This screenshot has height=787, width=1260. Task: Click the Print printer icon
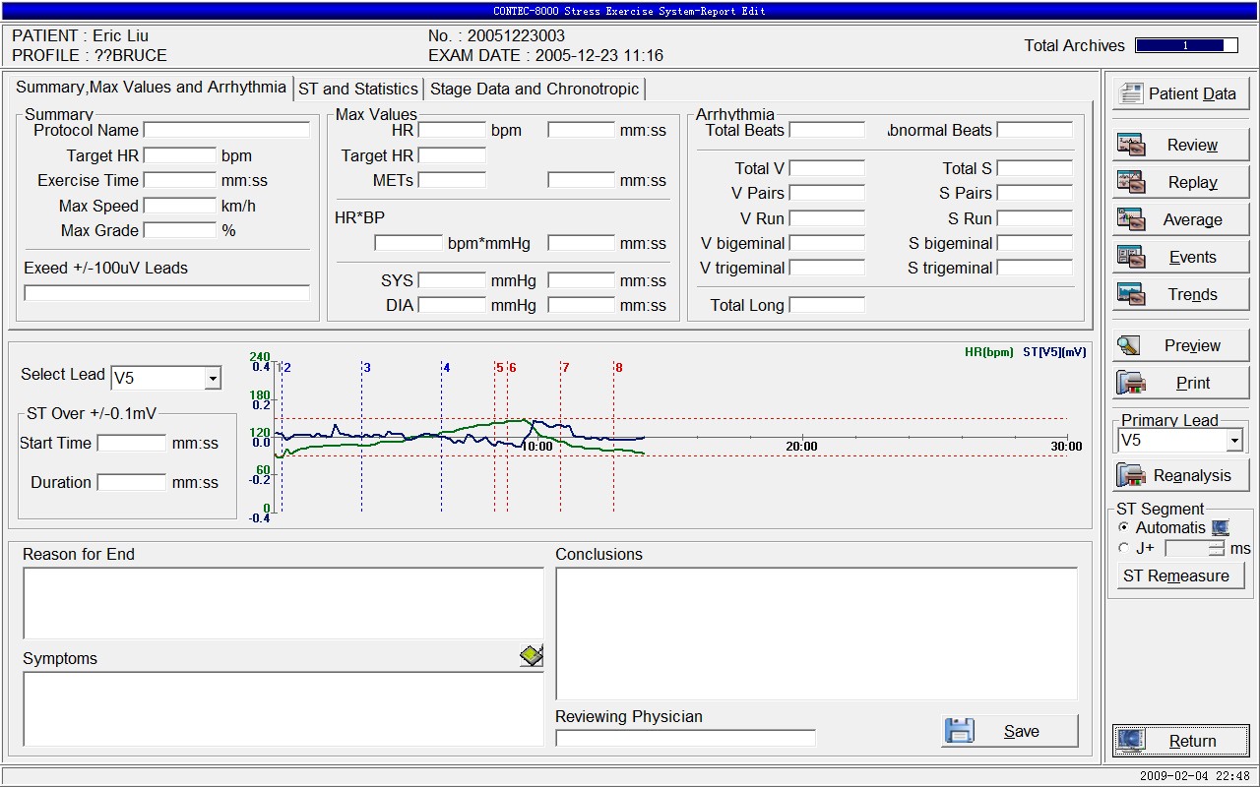[x=1130, y=383]
